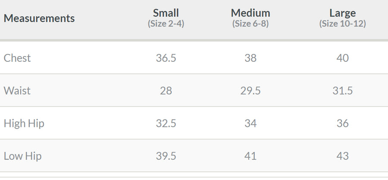Image resolution: width=388 pixels, height=180 pixels.
Task: Select the Large chest value 40
Action: point(343,58)
